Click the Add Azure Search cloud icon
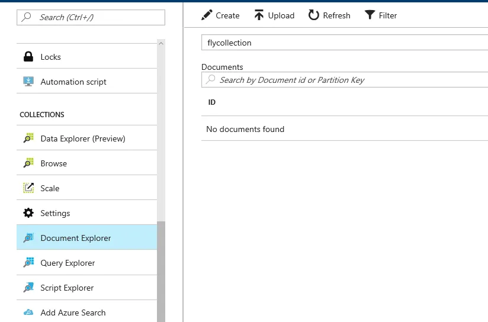This screenshot has height=322, width=488. click(28, 313)
